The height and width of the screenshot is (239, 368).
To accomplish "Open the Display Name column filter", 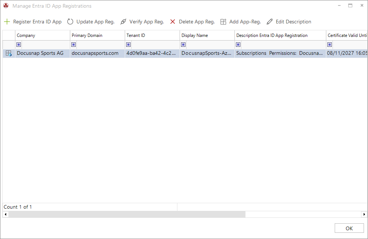I will pyautogui.click(x=183, y=45).
